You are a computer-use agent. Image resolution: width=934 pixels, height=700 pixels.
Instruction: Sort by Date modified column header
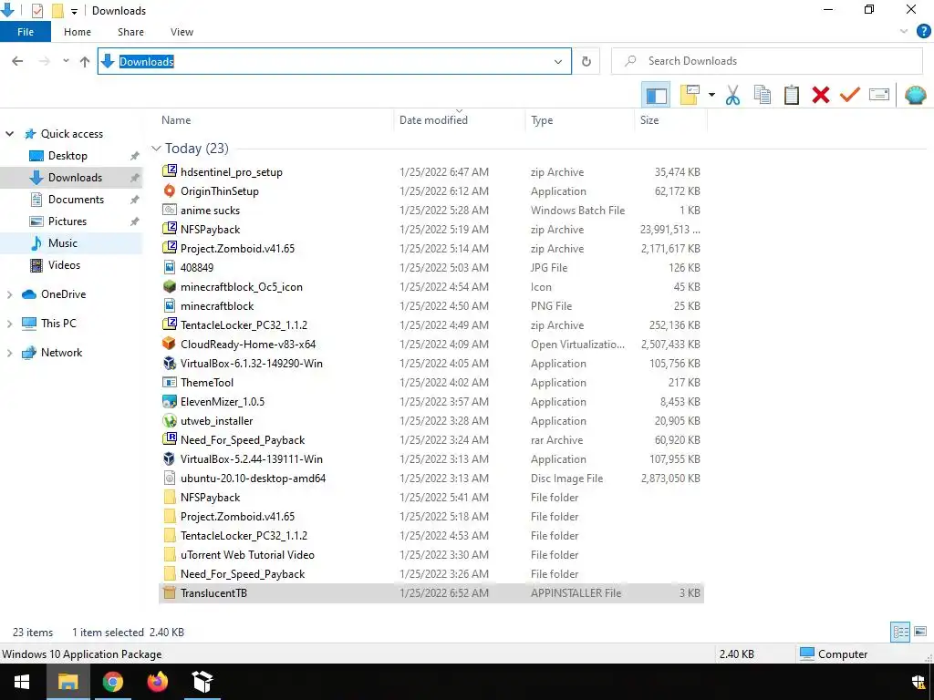433,120
